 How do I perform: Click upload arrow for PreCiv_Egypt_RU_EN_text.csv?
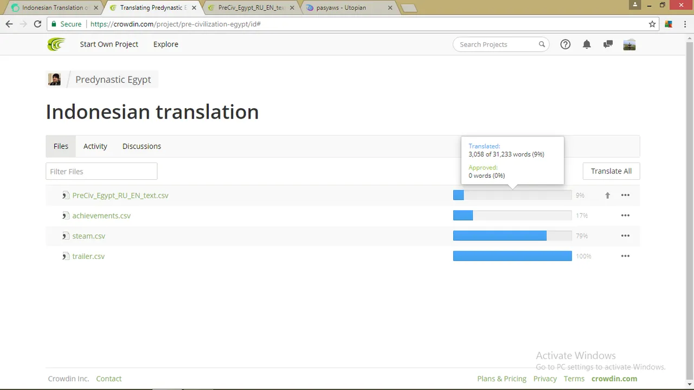pos(607,196)
